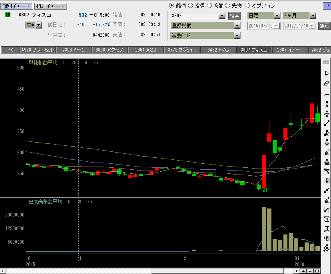Open the start date 2015/07/18 picker
331x274 pixels.
(276, 26)
